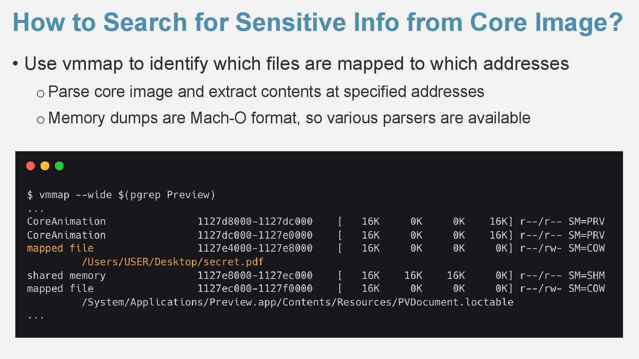Viewport: 639px width, 359px height.
Task: Click the slide title about Core Image
Action: 318,22
